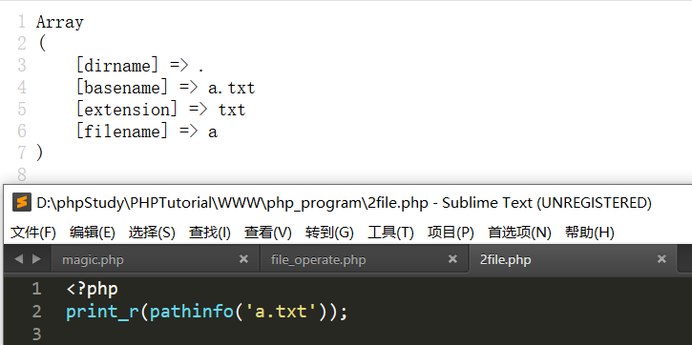Screen dimensions: 692x345
Task: Open the 查找(I) menu
Action: (x=210, y=233)
